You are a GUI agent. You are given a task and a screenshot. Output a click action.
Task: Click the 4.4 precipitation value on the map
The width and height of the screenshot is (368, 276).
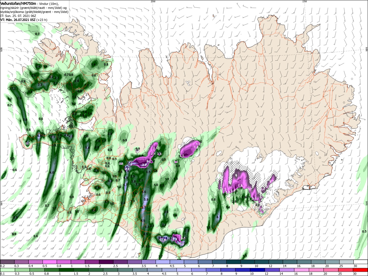(66, 135)
